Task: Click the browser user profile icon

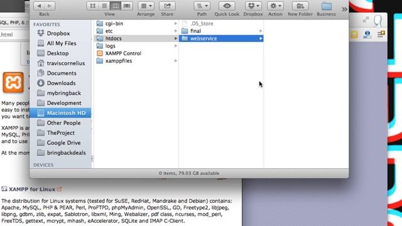Action: coord(378,21)
